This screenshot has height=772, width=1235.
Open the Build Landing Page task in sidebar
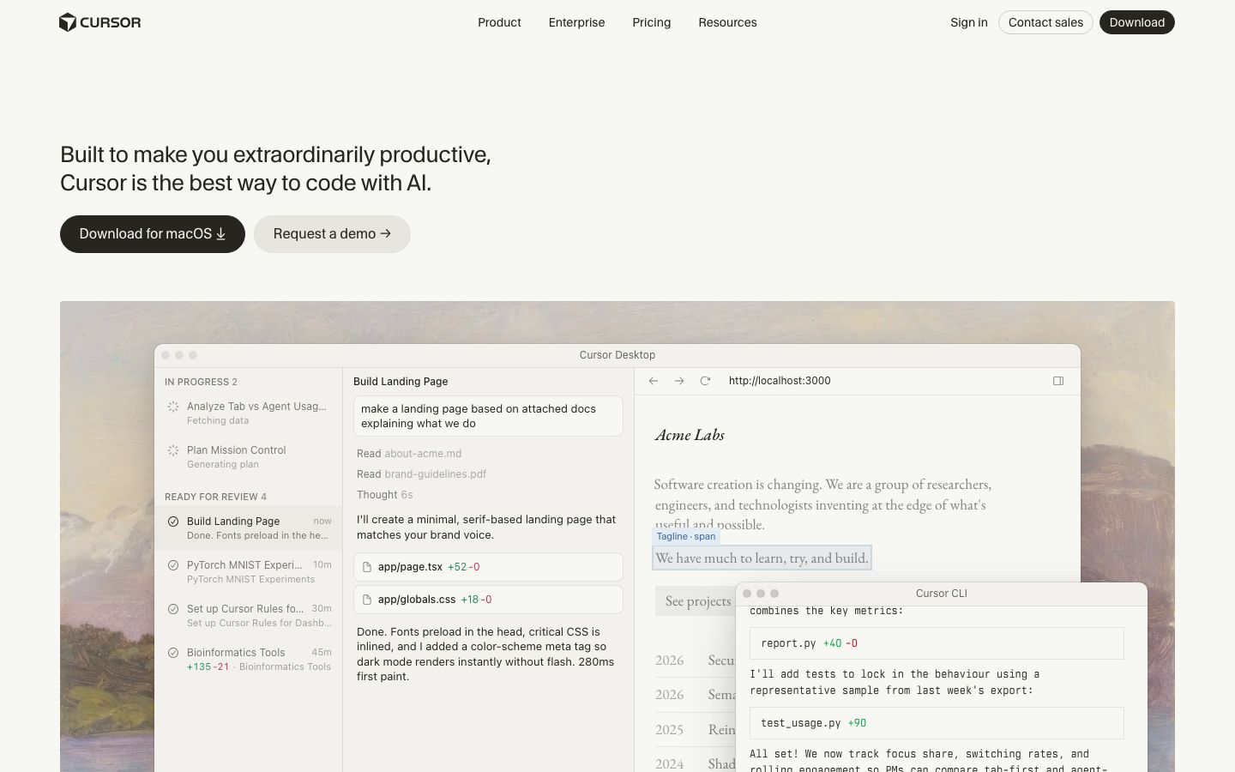[249, 528]
